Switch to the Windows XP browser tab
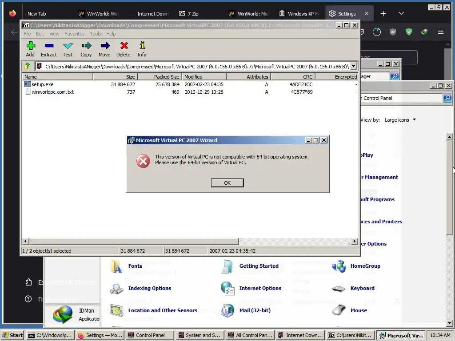455x341 pixels. (x=299, y=14)
